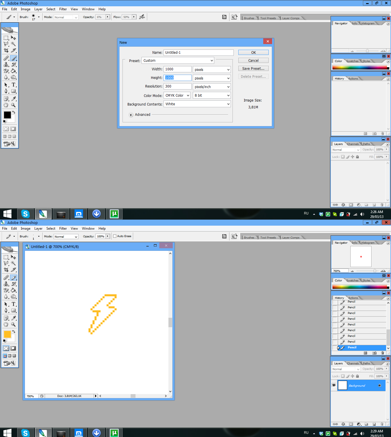The width and height of the screenshot is (391, 437).
Task: Select Healing Brush tool in Untitled-1's Photoshop window
Action: coord(6,277)
